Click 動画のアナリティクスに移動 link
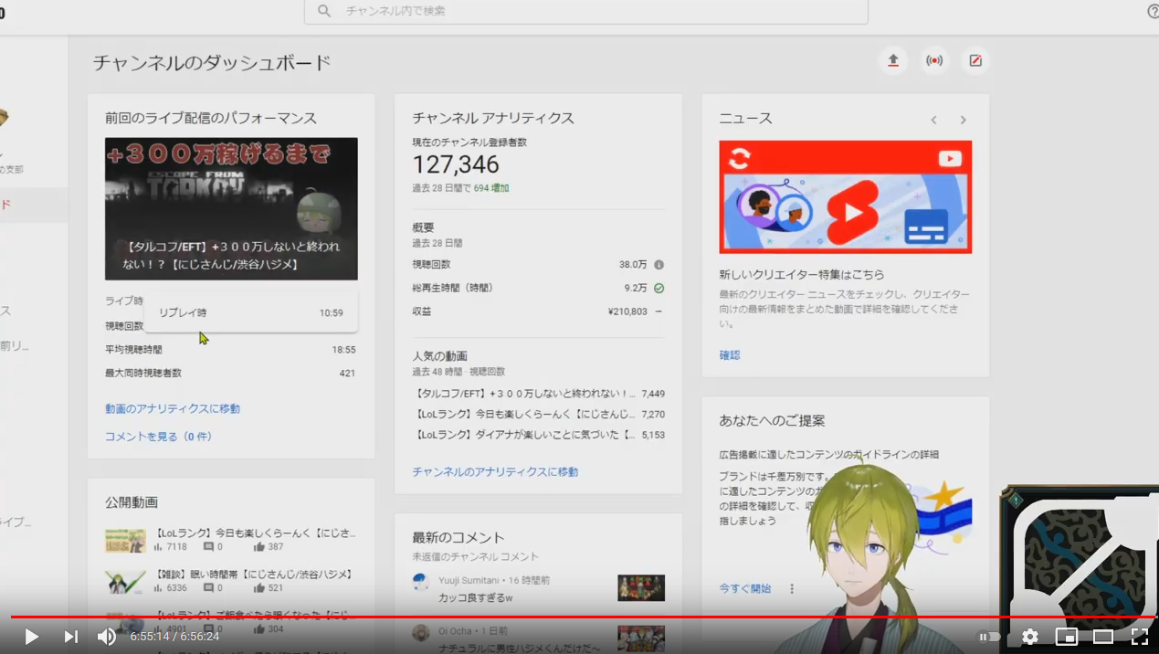 pyautogui.click(x=173, y=409)
